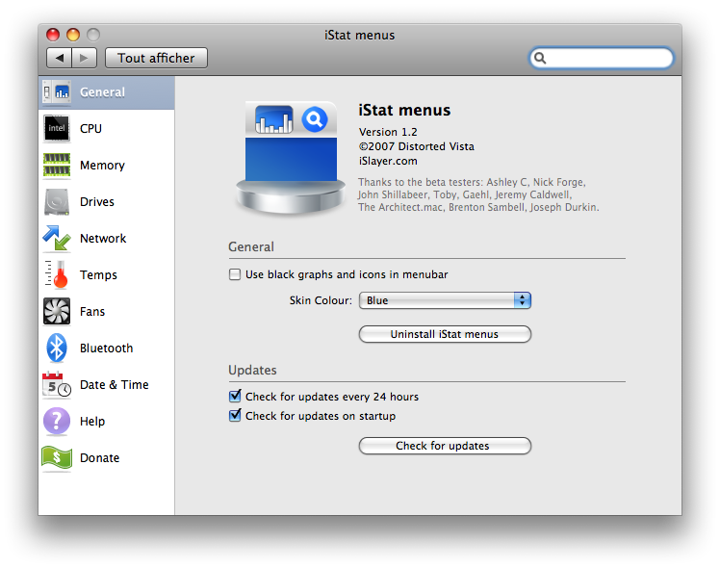
Task: Click Uninstall iStat menus button
Action: coord(445,334)
